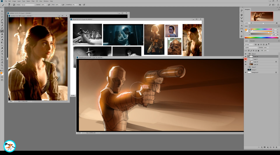280x155 pixels.
Task: Select the Brush tool in the toolbox
Action: coord(2,31)
